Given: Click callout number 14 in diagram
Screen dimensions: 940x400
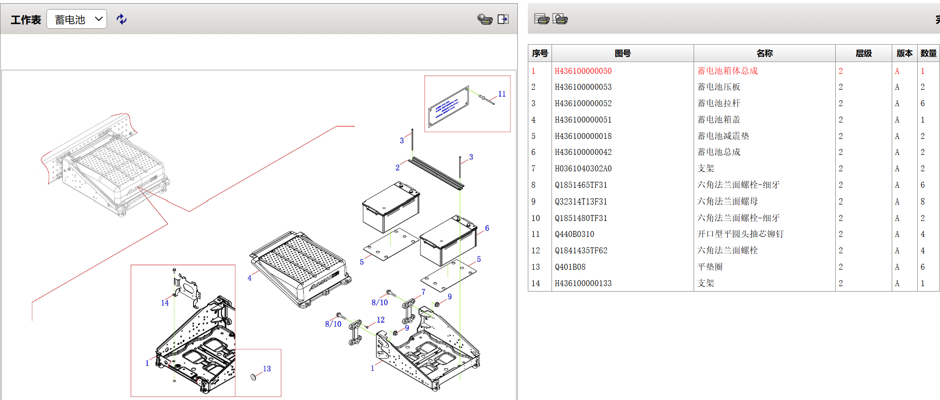Looking at the screenshot, I should [165, 303].
